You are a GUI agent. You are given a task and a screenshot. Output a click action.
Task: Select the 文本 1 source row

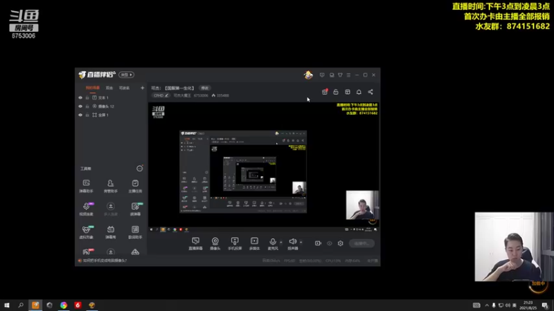(111, 97)
